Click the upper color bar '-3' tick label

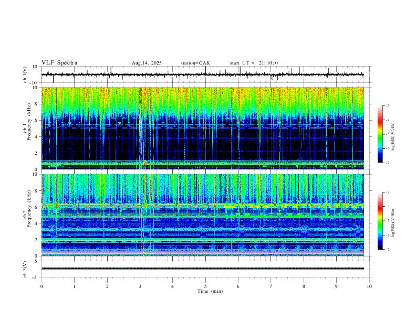pos(387,105)
